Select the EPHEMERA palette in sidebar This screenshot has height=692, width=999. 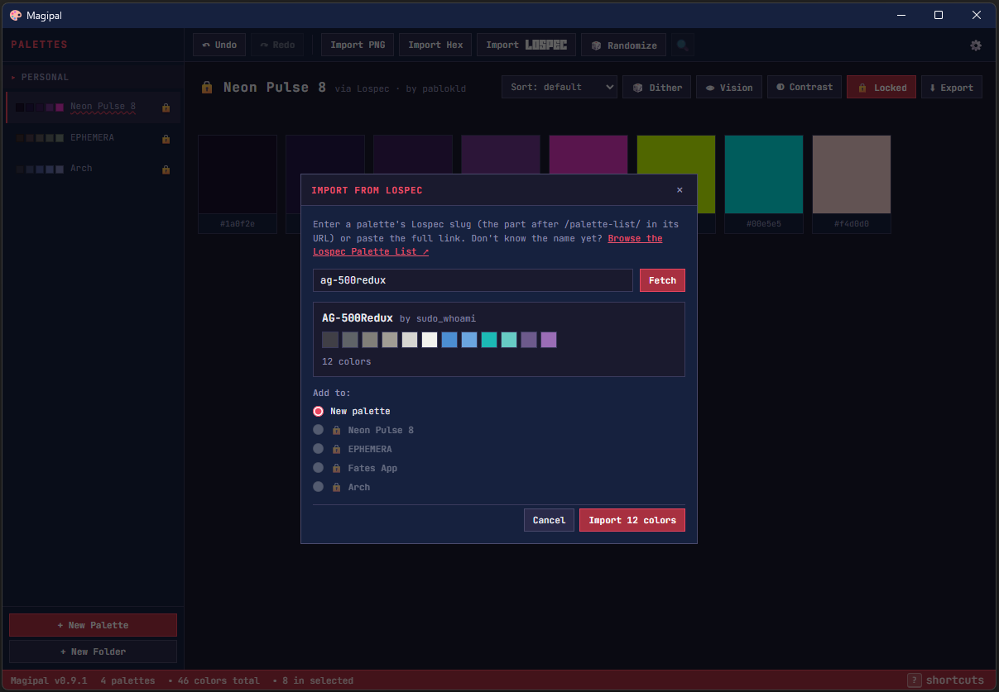tap(93, 137)
